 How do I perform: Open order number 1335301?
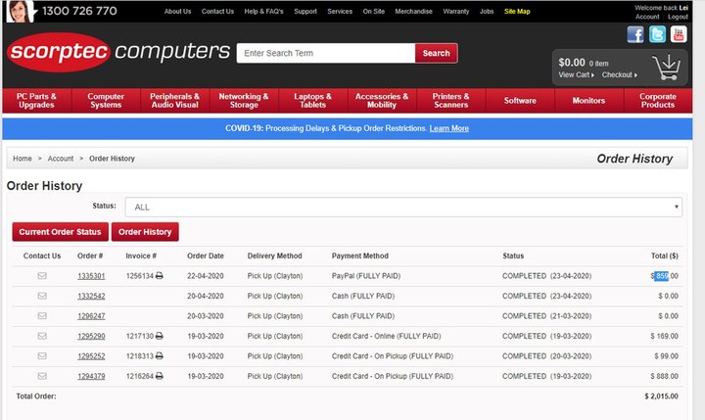click(91, 276)
